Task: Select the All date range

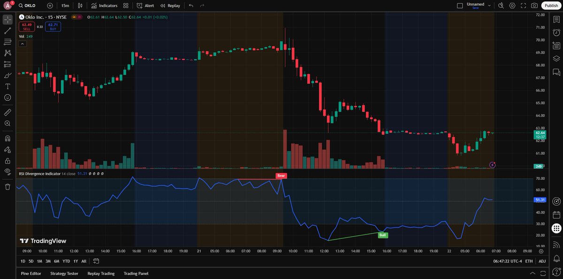Action: (84, 261)
